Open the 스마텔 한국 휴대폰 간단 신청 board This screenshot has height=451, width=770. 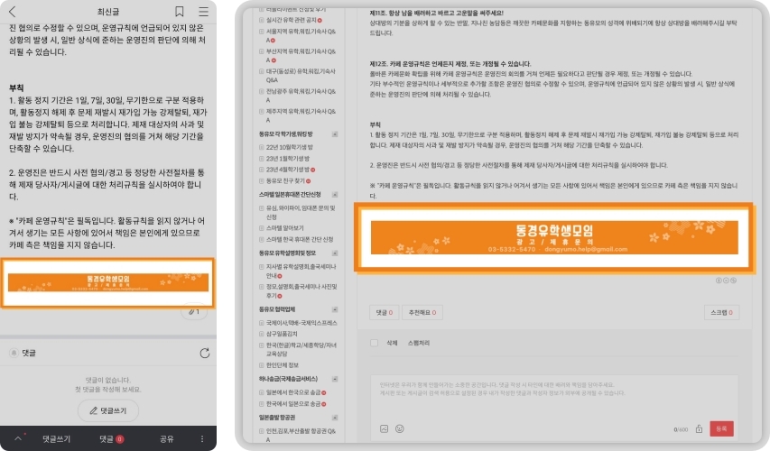pos(300,240)
